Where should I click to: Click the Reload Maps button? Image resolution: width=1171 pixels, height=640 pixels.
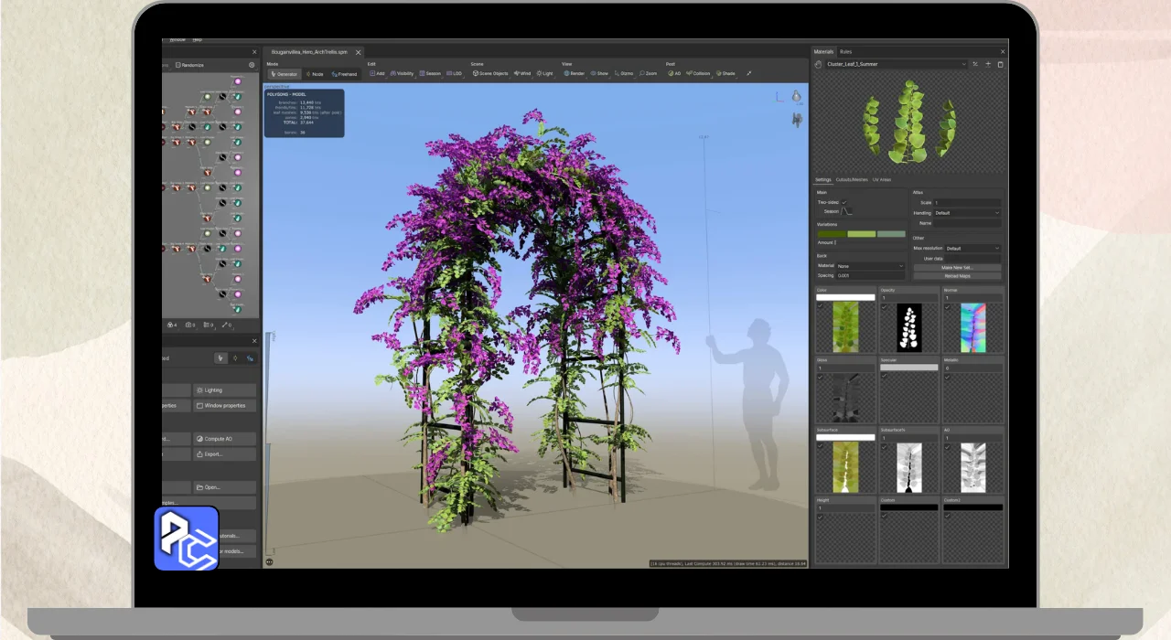957,275
